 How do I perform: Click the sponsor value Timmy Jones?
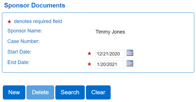coord(110,32)
